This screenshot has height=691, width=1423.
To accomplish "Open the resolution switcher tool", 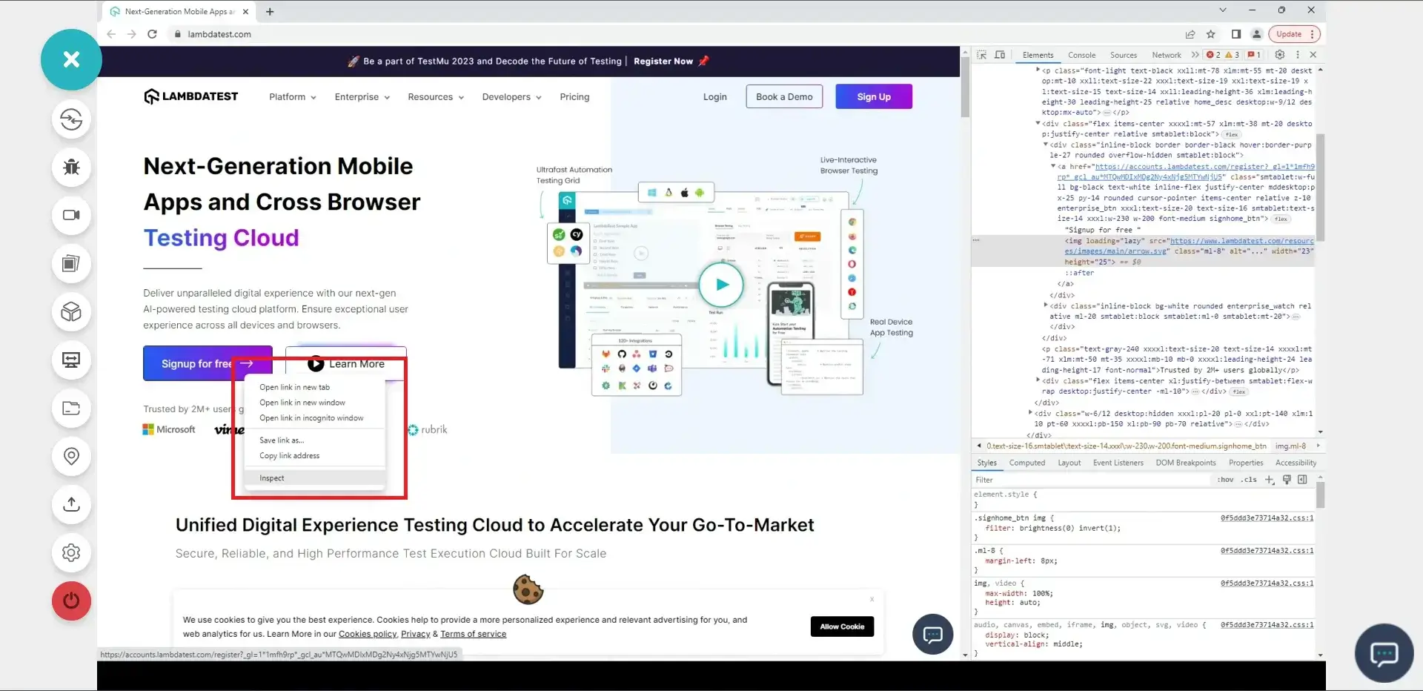I will (71, 360).
